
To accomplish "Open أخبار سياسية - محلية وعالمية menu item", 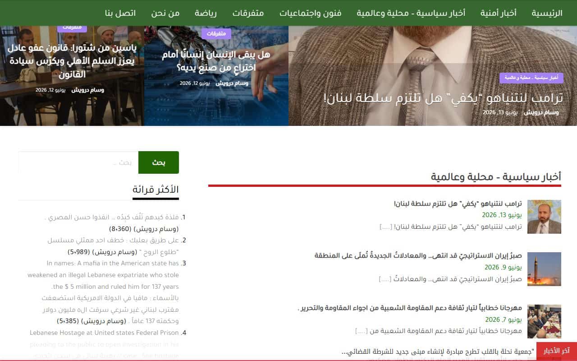I will pos(411,13).
